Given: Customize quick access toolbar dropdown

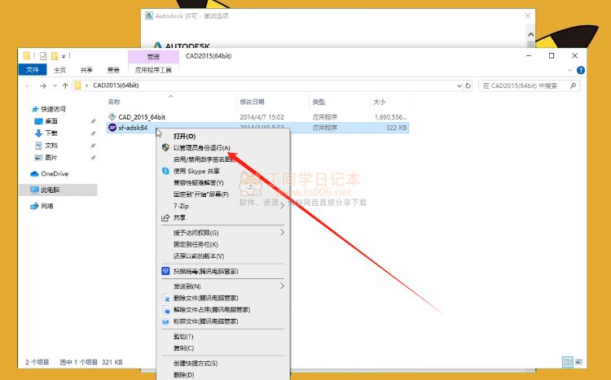Looking at the screenshot, I should 64,56.
